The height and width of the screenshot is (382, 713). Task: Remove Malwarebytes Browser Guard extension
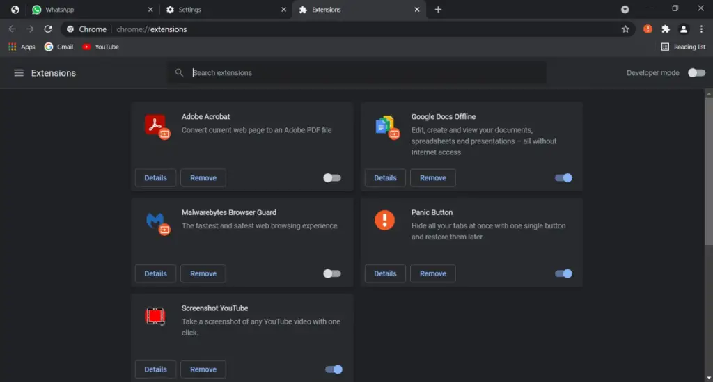pos(203,274)
